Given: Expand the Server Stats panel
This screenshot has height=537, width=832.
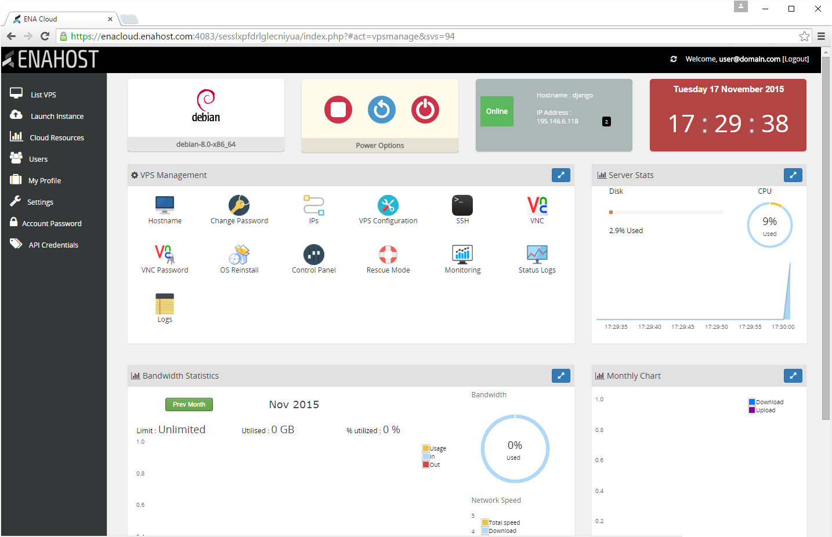Looking at the screenshot, I should (793, 175).
